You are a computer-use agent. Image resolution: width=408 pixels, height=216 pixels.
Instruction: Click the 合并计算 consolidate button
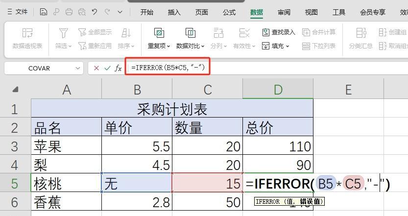pyautogui.click(x=319, y=32)
